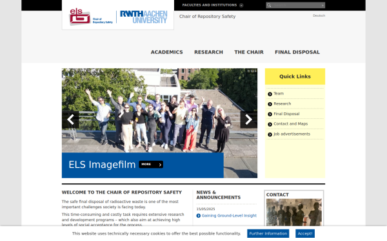Click the Welcome to the Chair heading
Image resolution: width=387 pixels, height=241 pixels.
coord(122,192)
